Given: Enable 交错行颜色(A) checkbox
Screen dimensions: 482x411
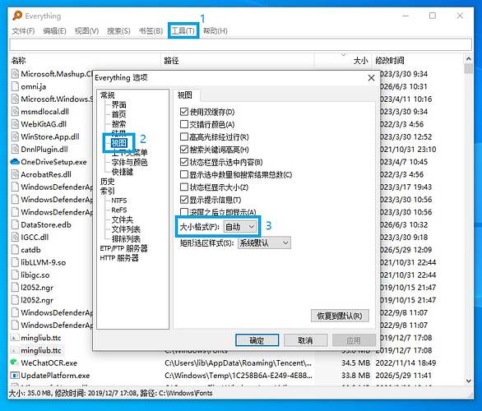Looking at the screenshot, I should 183,124.
